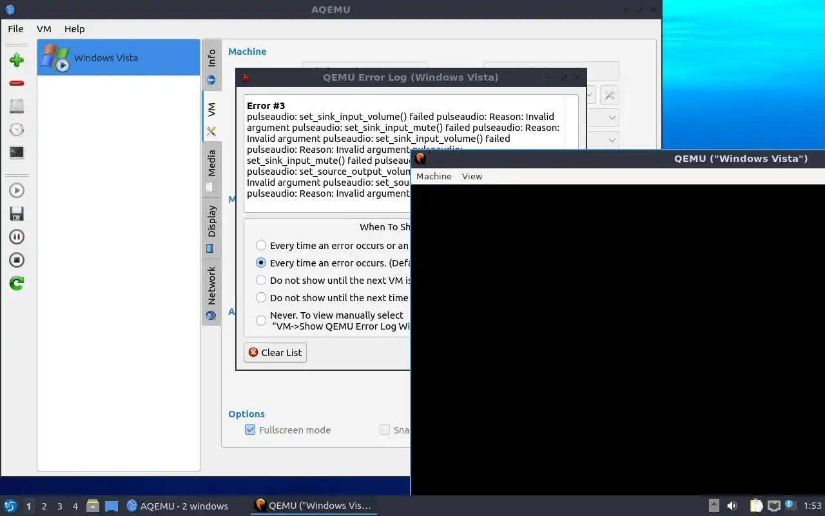Click inside the black QEMU display area

click(617, 340)
